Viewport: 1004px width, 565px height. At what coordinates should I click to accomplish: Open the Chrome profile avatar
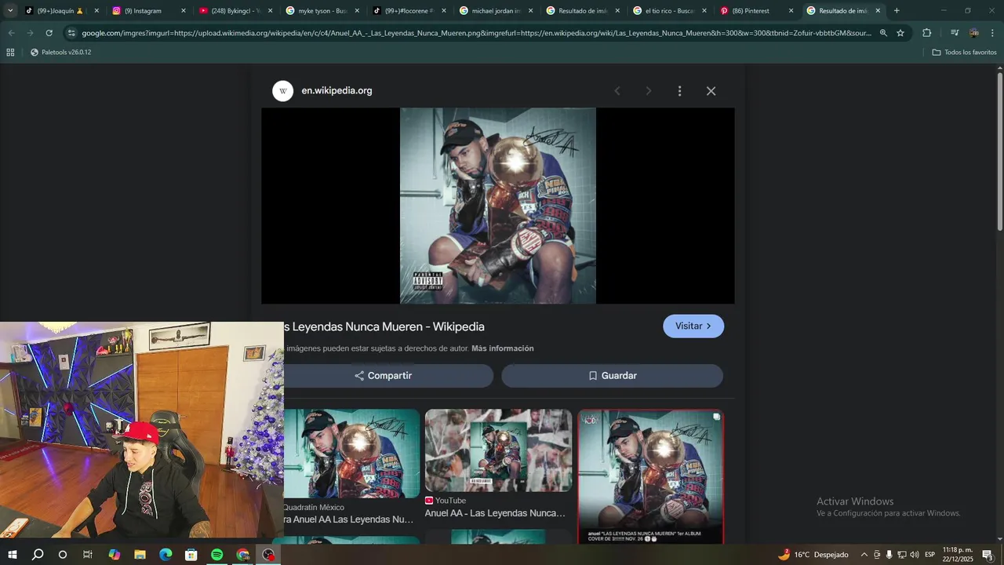coord(974,33)
